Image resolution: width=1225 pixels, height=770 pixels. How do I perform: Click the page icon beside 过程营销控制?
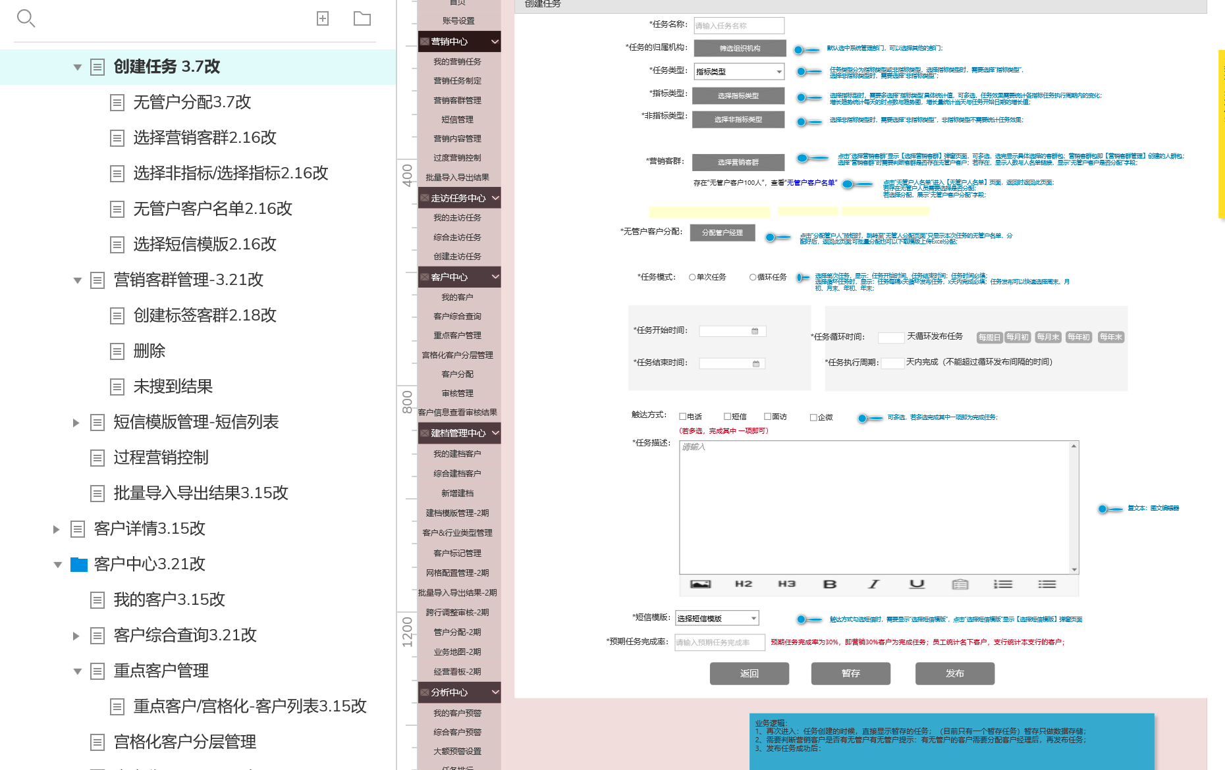pos(97,458)
